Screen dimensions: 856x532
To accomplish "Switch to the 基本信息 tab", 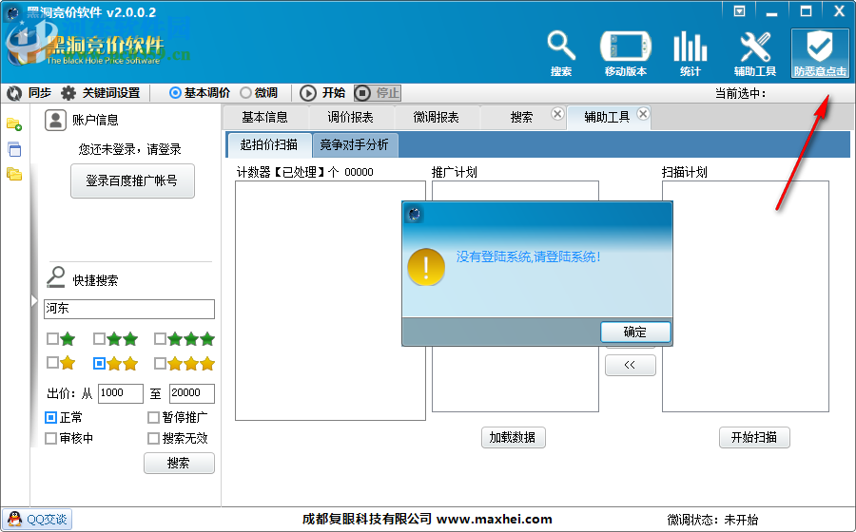I will tap(264, 117).
